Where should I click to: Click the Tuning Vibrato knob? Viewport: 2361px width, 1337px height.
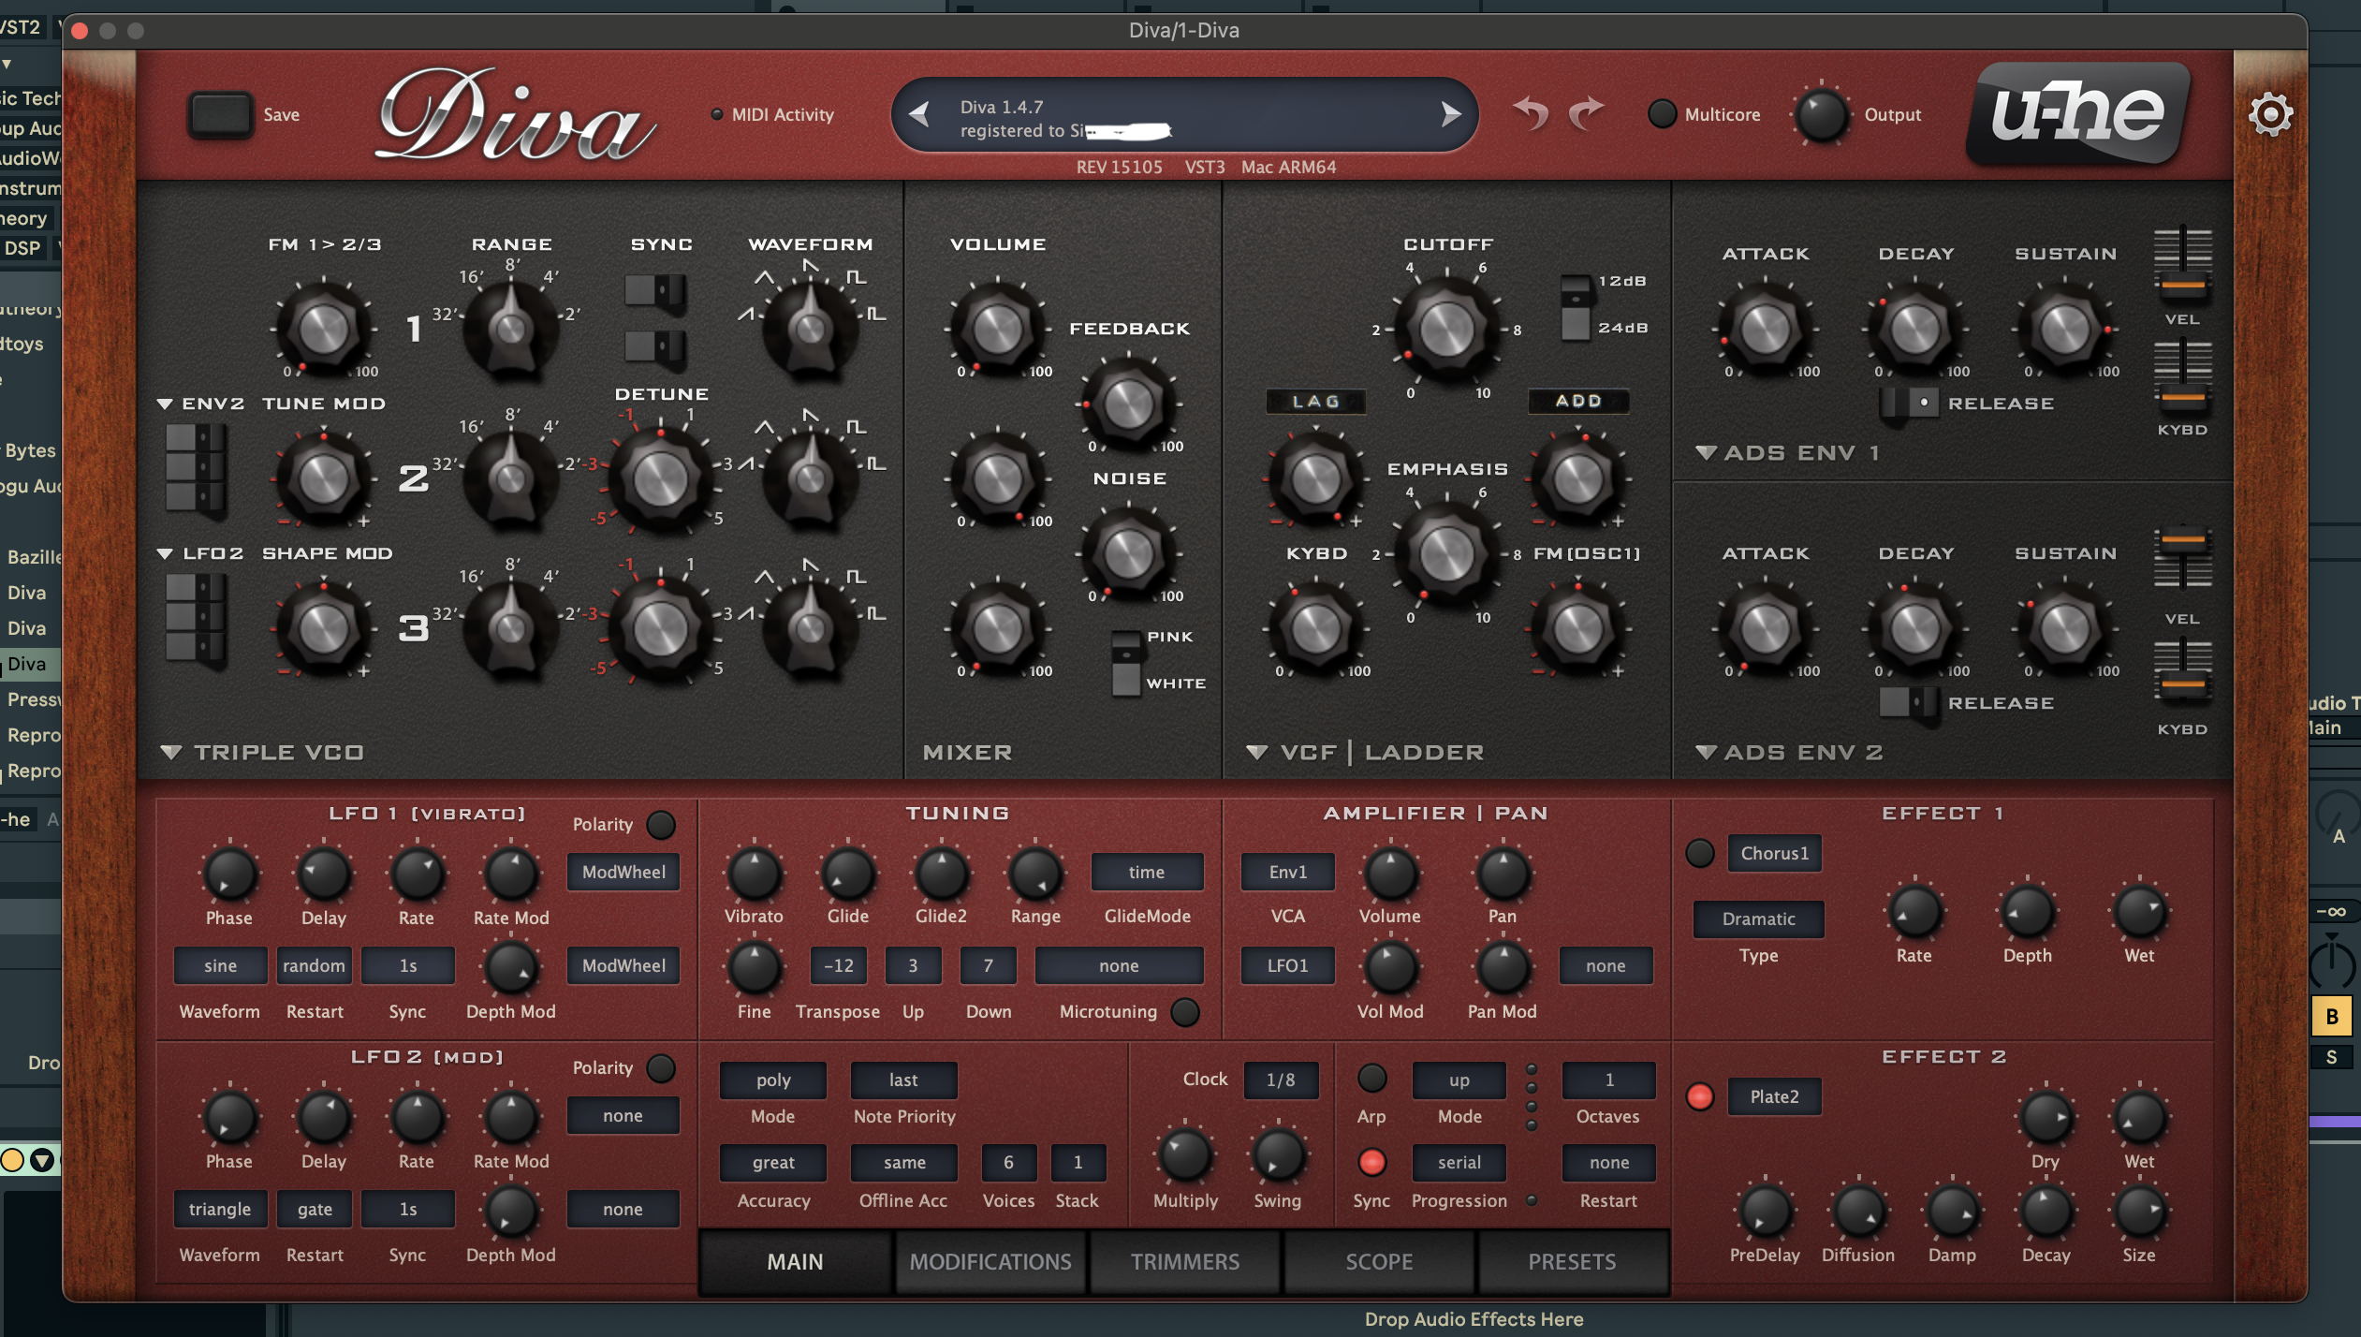[754, 874]
